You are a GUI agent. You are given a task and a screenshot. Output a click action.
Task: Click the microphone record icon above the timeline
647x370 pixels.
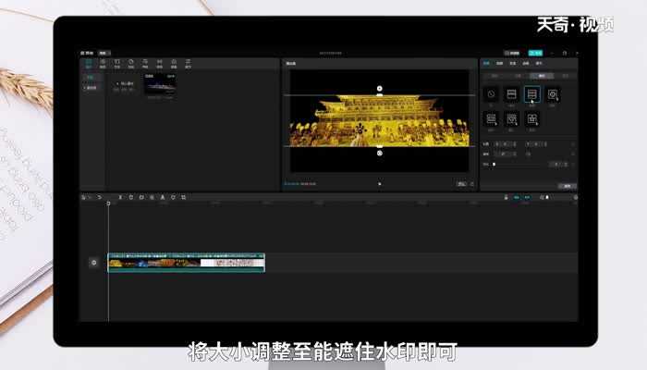tap(506, 197)
